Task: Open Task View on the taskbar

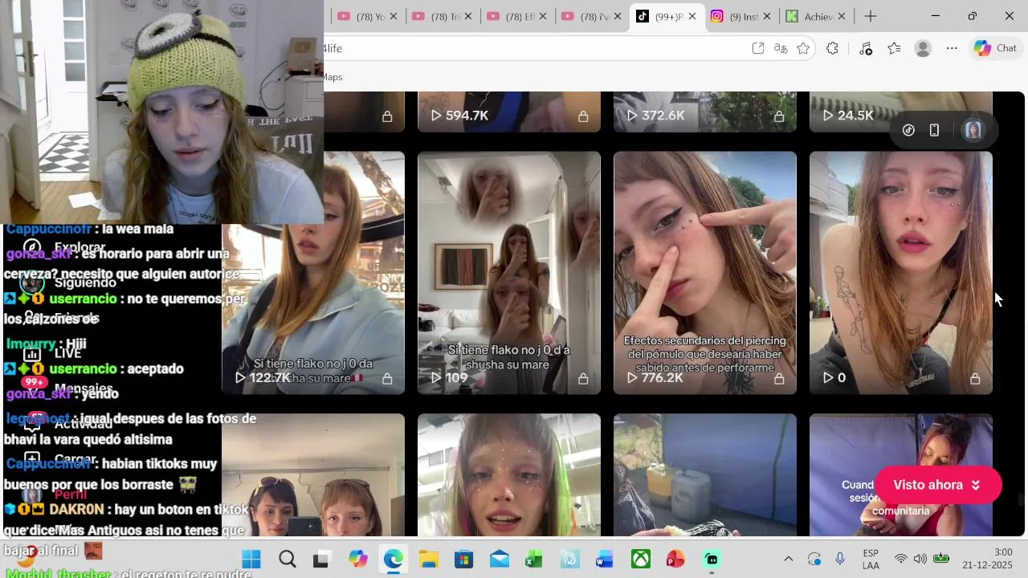Action: (x=321, y=559)
